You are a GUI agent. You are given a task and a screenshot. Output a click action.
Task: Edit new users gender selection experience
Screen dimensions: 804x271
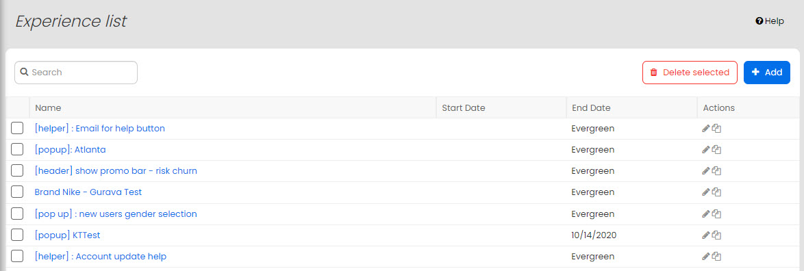click(706, 214)
